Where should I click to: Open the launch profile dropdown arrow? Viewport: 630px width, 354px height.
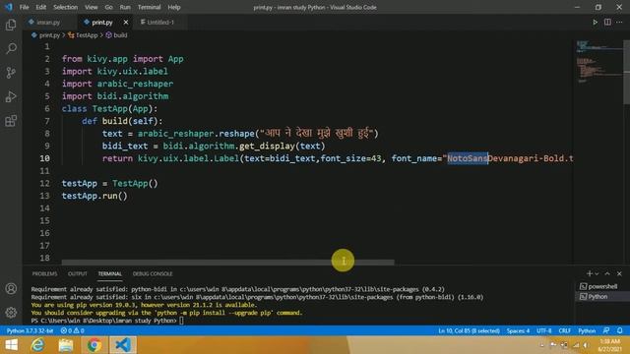coord(597,273)
